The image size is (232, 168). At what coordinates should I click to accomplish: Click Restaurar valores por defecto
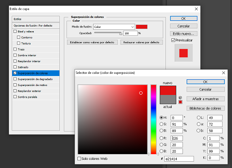click(141, 42)
